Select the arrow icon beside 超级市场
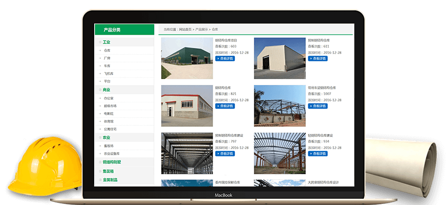The width and height of the screenshot is (446, 205). [x=100, y=106]
